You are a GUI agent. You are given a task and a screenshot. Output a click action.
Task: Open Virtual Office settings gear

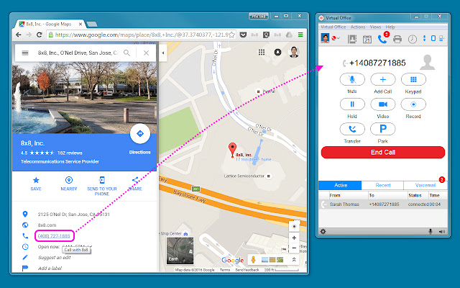point(323,232)
